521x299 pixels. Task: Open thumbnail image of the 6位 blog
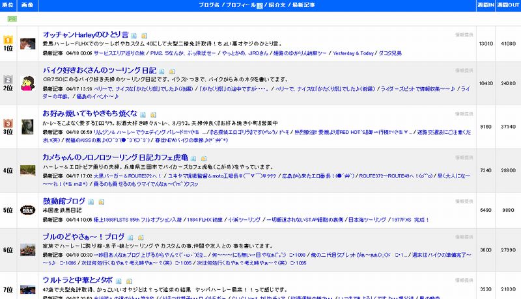(27, 250)
